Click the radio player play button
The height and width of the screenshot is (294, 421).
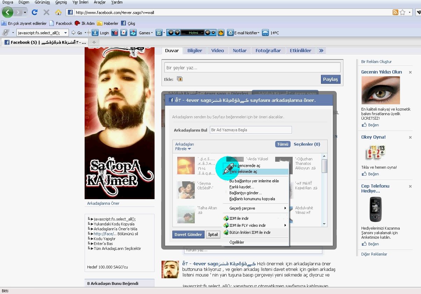177,33
